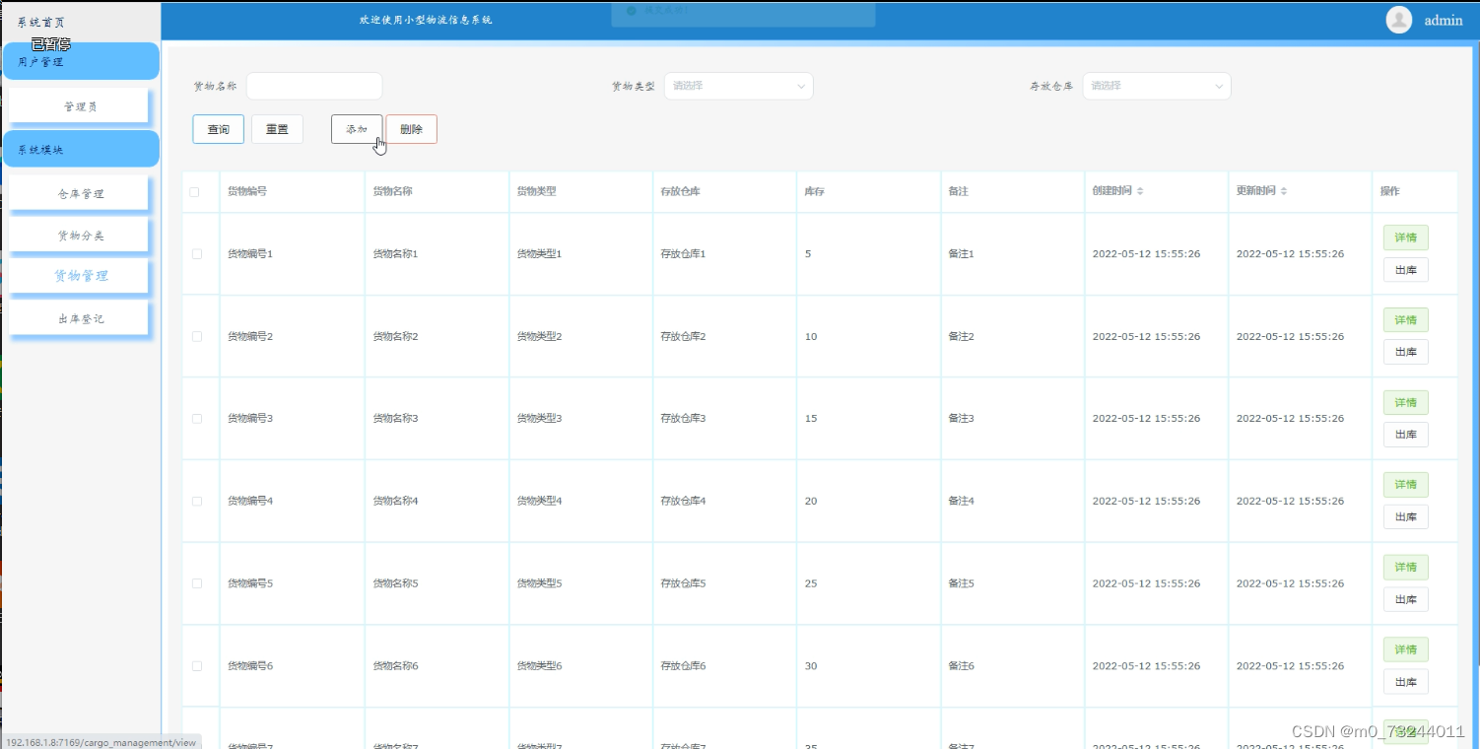
Task: Open the 货物分类 menu item
Action: 80,236
